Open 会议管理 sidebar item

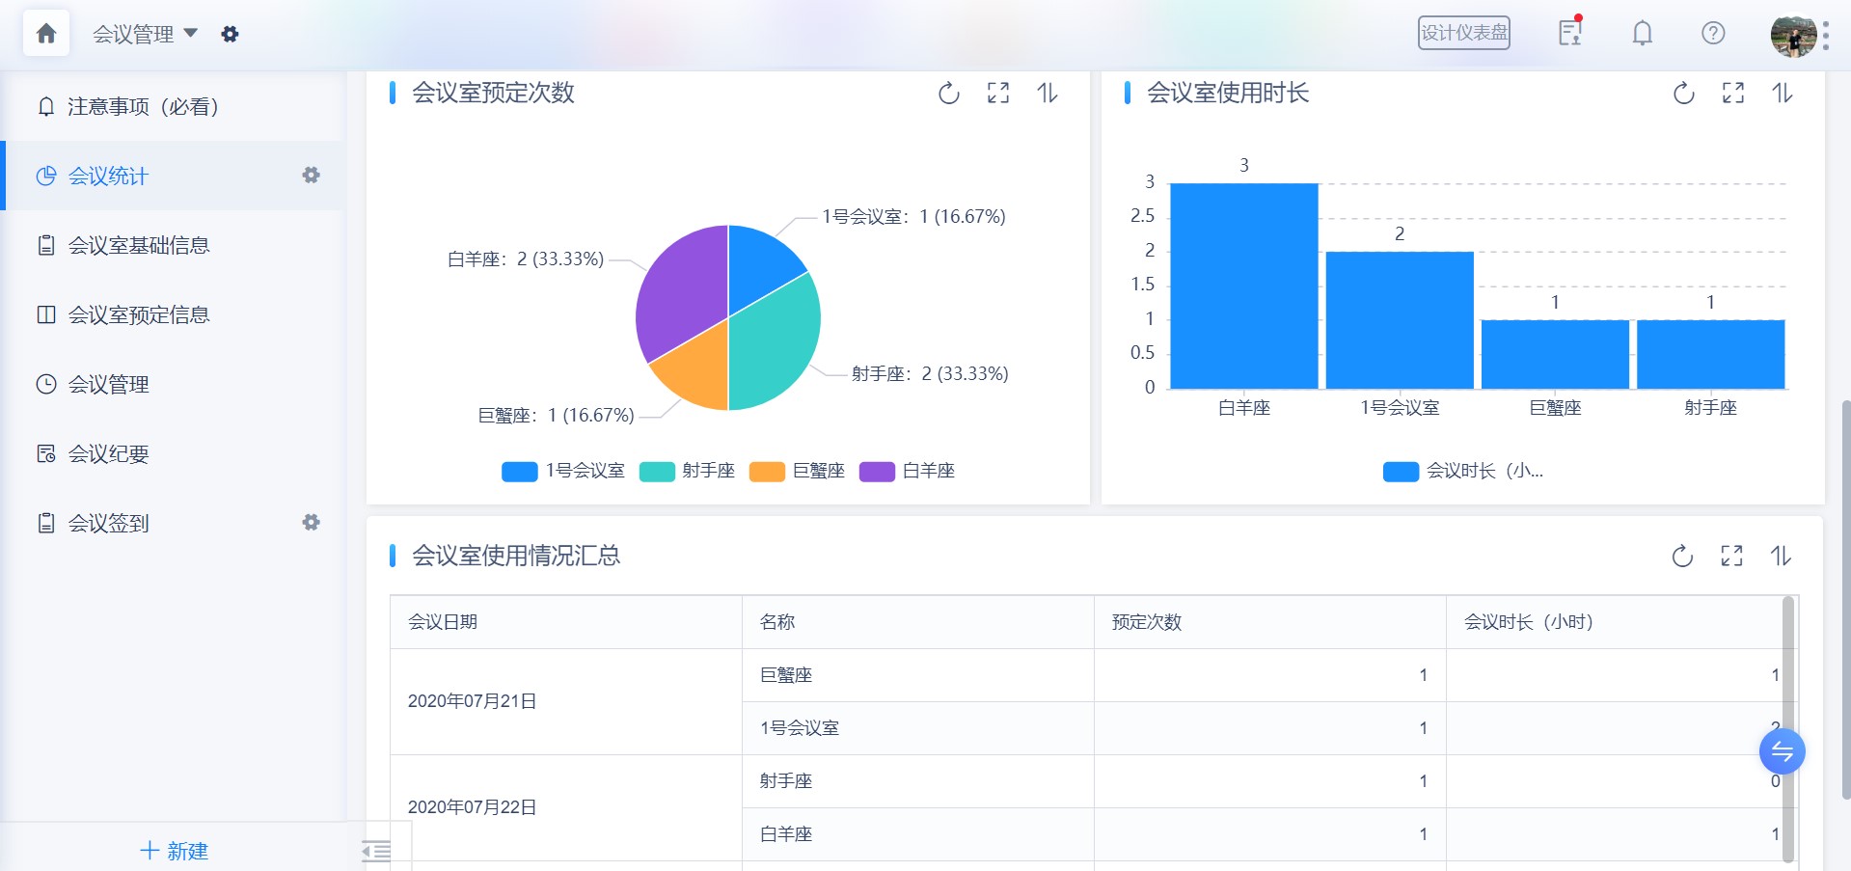174,384
